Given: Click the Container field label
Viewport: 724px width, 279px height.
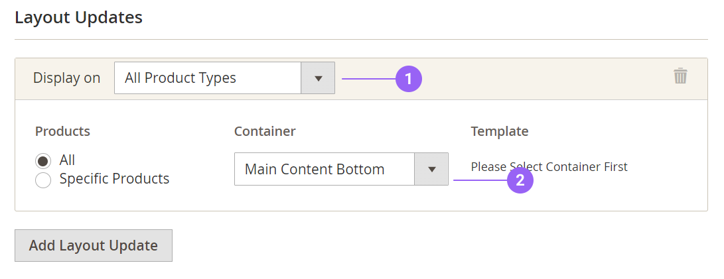Looking at the screenshot, I should pyautogui.click(x=265, y=131).
